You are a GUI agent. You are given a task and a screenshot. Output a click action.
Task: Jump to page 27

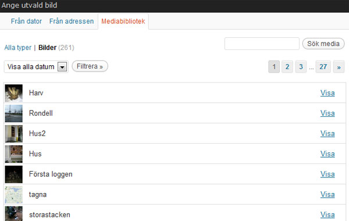pyautogui.click(x=323, y=67)
